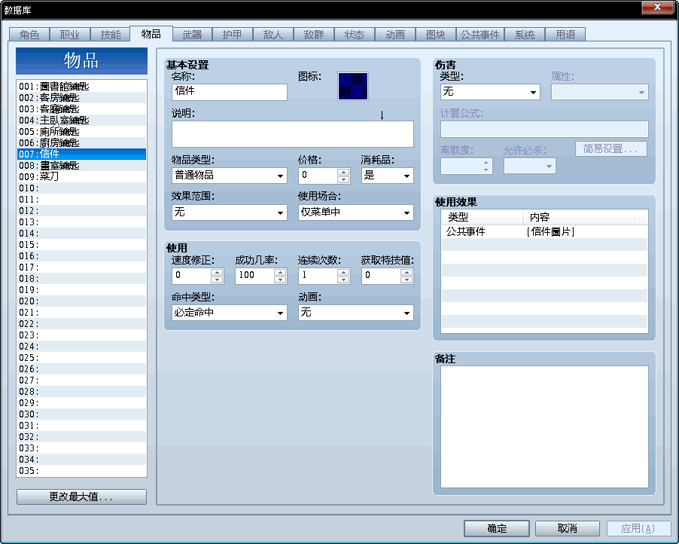Click the 更改最大值 button

[81, 497]
